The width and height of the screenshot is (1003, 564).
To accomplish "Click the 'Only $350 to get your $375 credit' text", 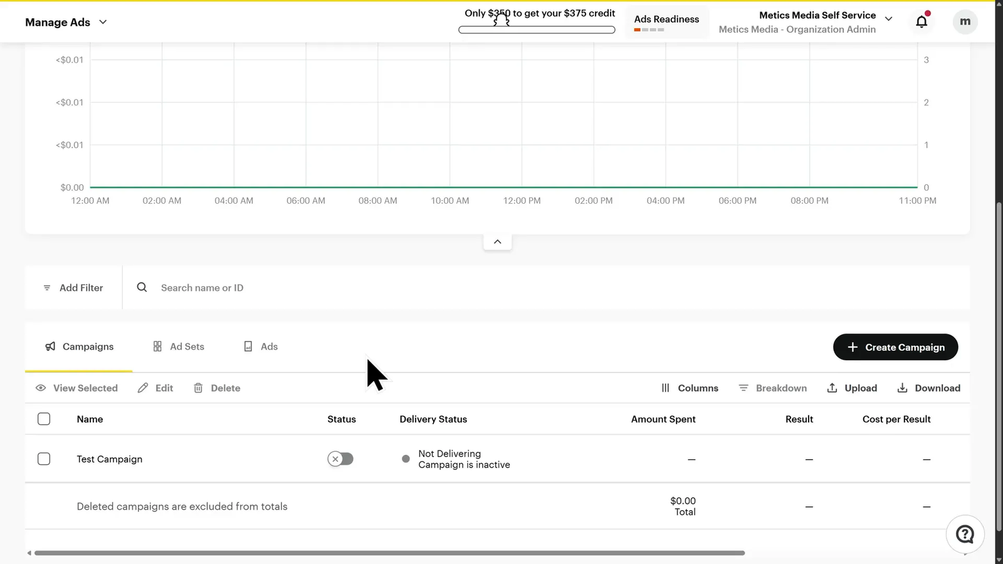I will click(x=540, y=13).
